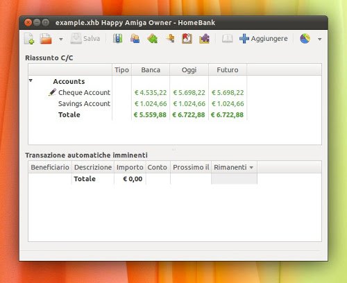The image size is (347, 283).
Task: Click the Banca column header
Action: click(x=151, y=70)
